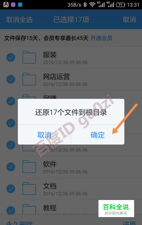
Task: Uncheck the 教程 folder checkbox
Action: 11,210
